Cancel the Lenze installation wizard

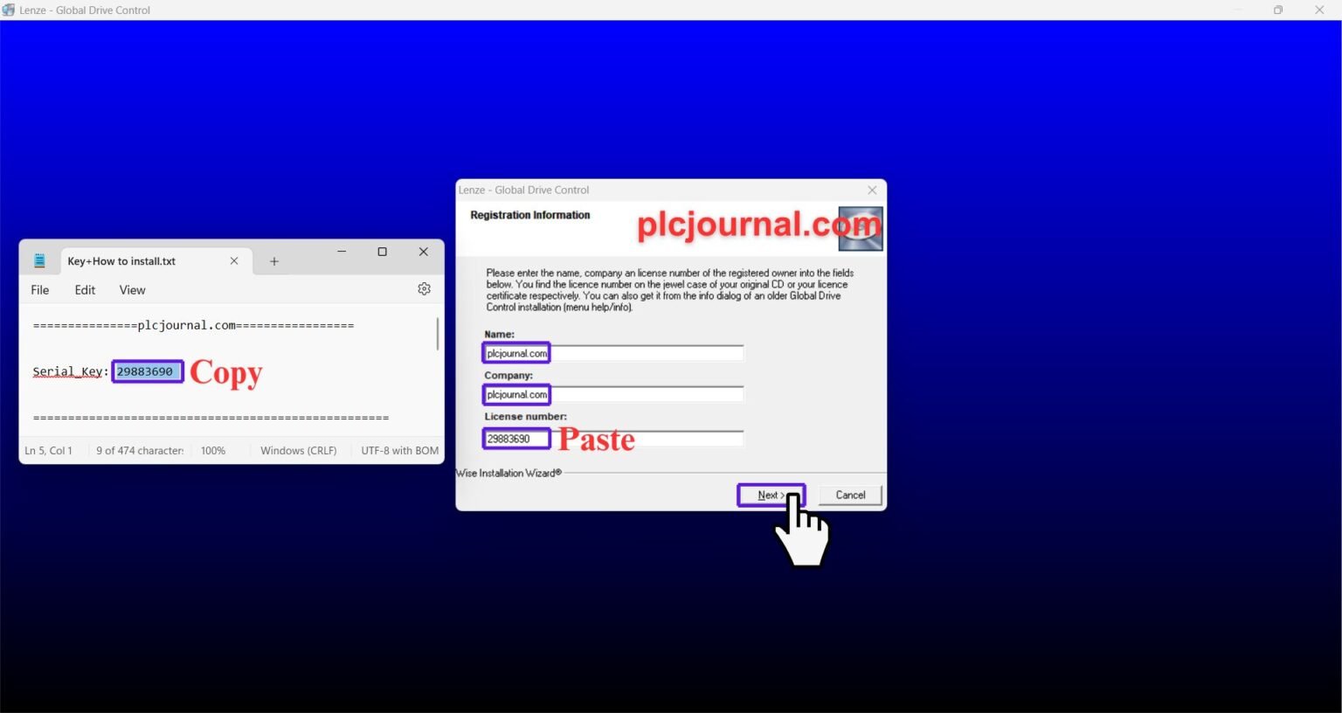click(x=849, y=495)
